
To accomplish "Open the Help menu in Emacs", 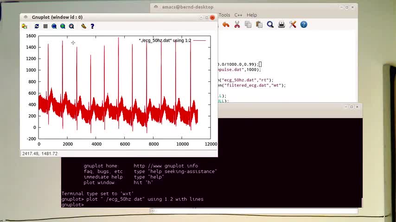I will click(251, 15).
